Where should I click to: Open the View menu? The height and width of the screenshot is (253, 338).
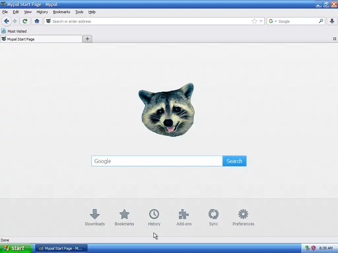[x=28, y=12]
